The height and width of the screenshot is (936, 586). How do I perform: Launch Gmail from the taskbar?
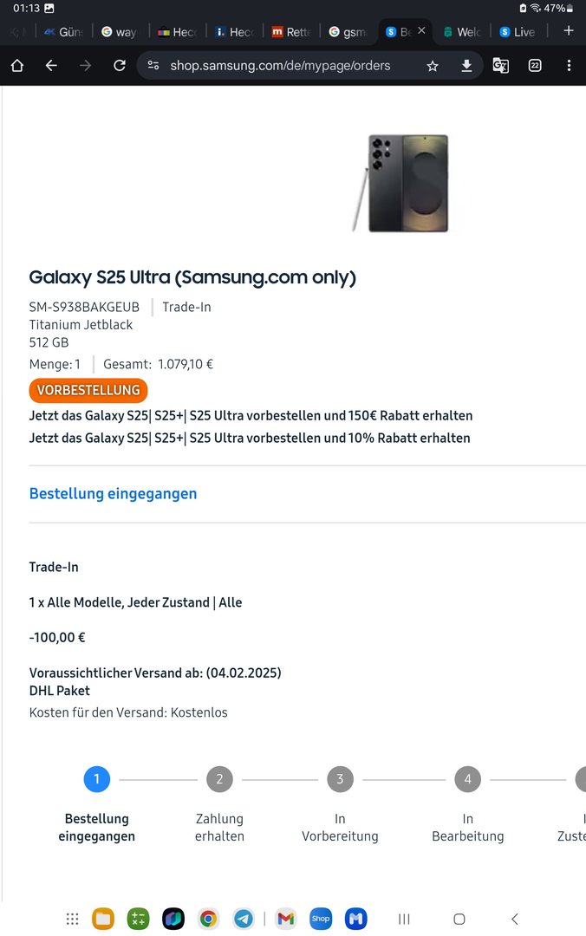click(x=285, y=919)
